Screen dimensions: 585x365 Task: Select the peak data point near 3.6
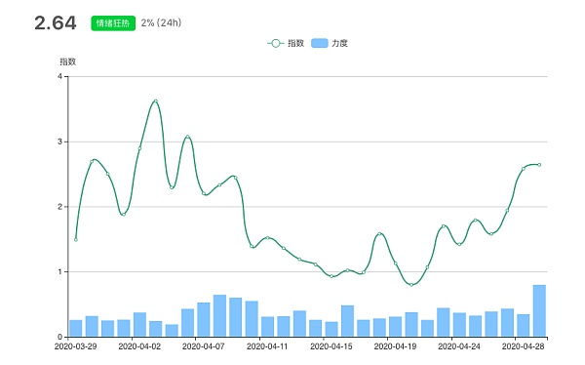coord(156,101)
